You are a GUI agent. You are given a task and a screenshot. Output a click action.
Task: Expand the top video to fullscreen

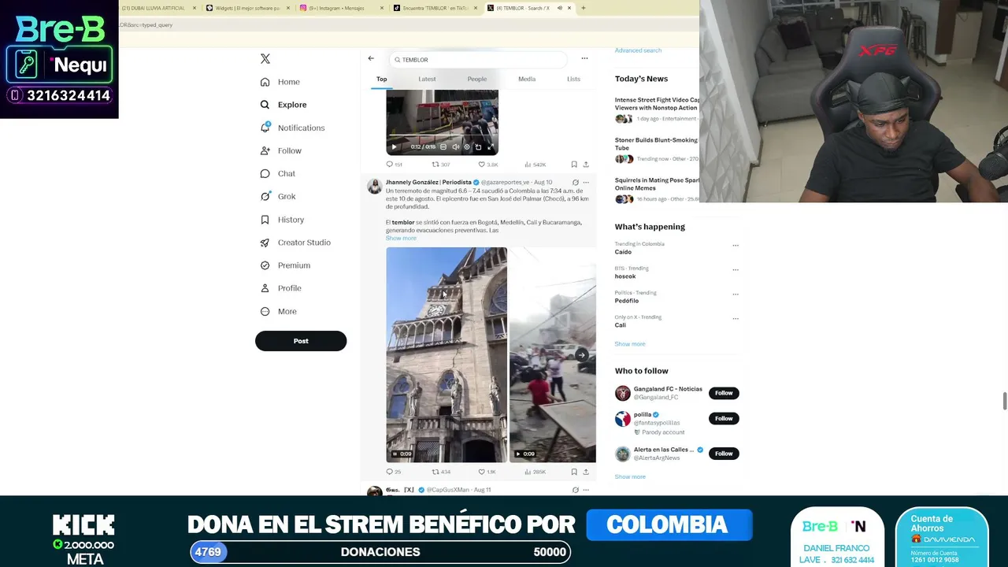490,146
